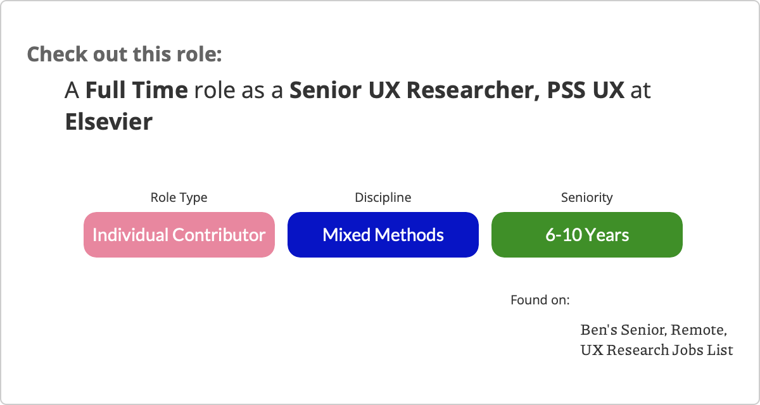This screenshot has height=405, width=760.
Task: Open the Elsevier company name
Action: point(108,121)
